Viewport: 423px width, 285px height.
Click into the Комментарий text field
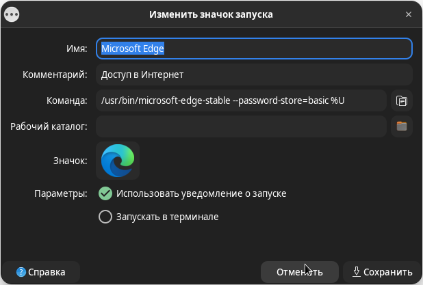point(254,74)
